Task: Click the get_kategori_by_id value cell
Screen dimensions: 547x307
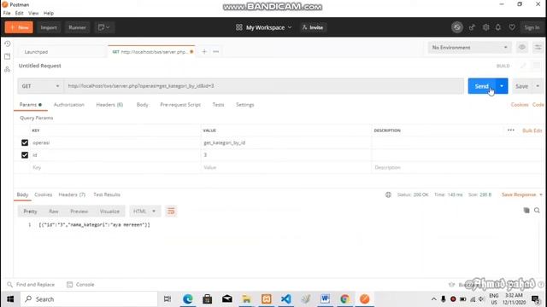Action: click(x=286, y=142)
